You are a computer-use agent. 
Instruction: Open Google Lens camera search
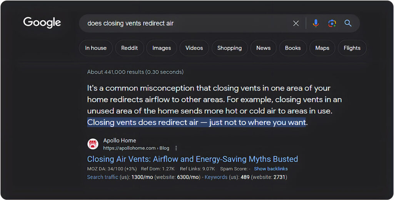(x=332, y=23)
